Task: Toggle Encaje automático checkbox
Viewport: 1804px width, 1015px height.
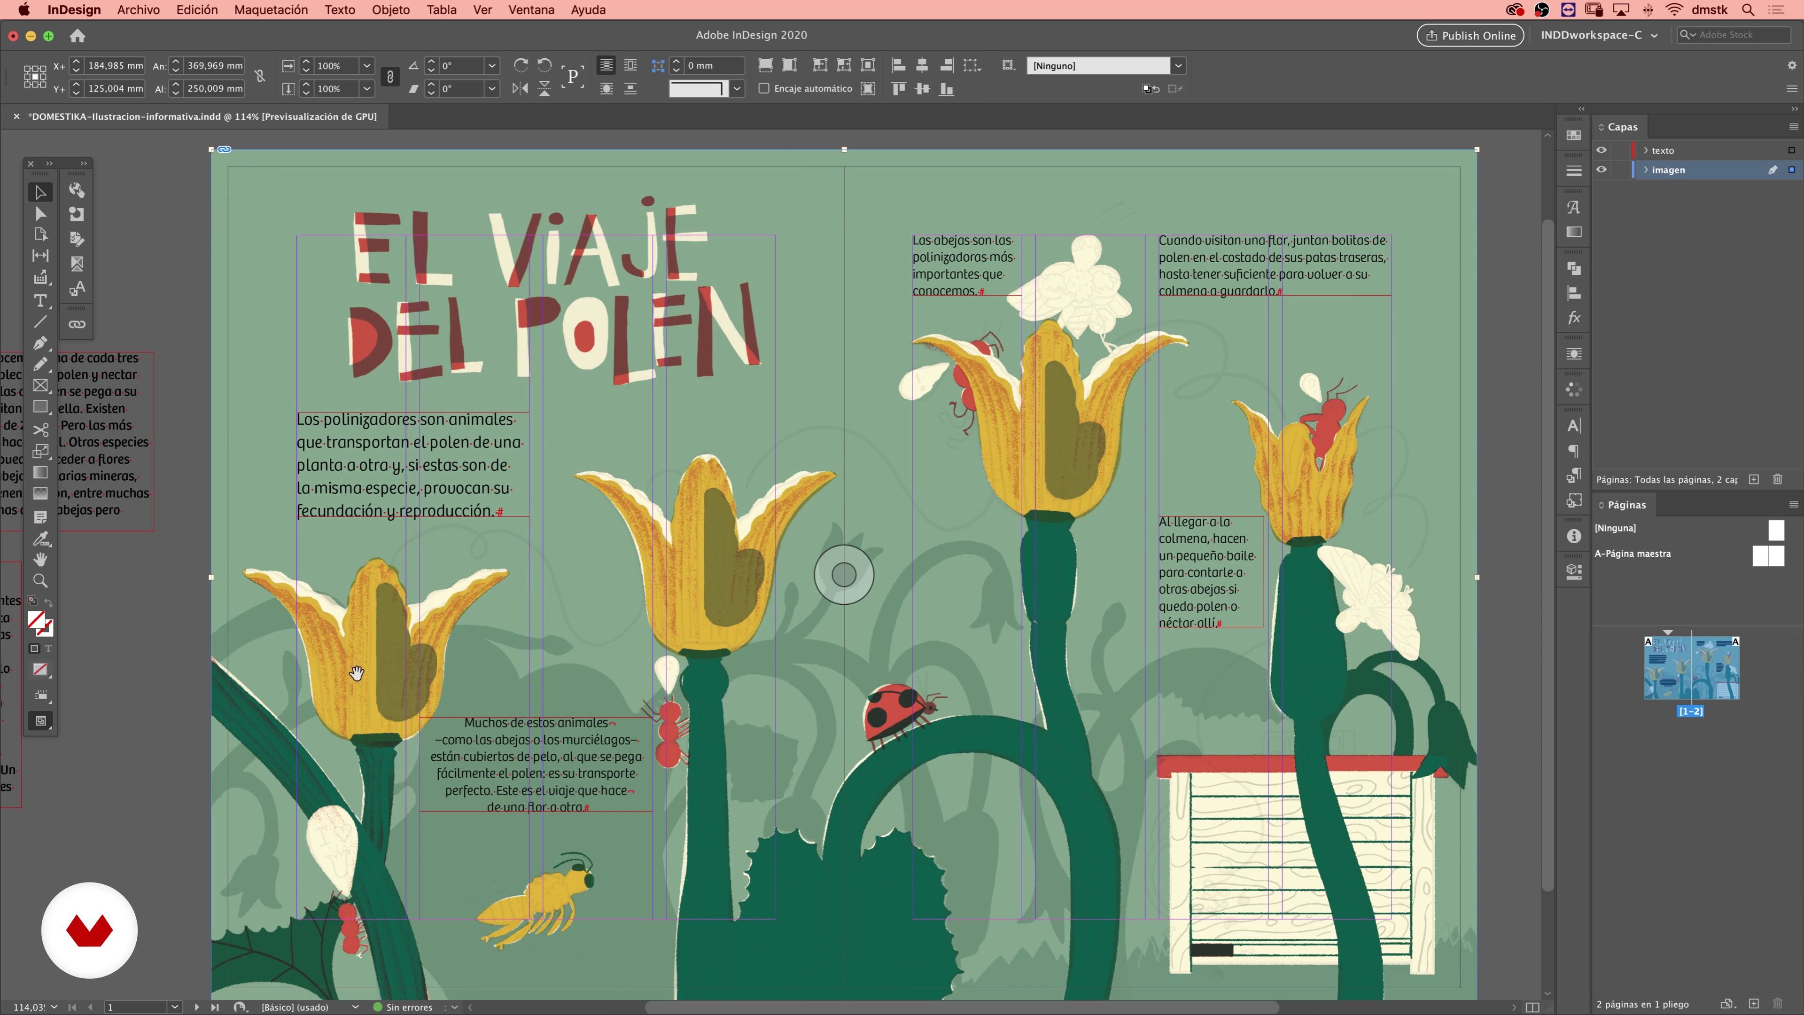Action: pyautogui.click(x=764, y=88)
